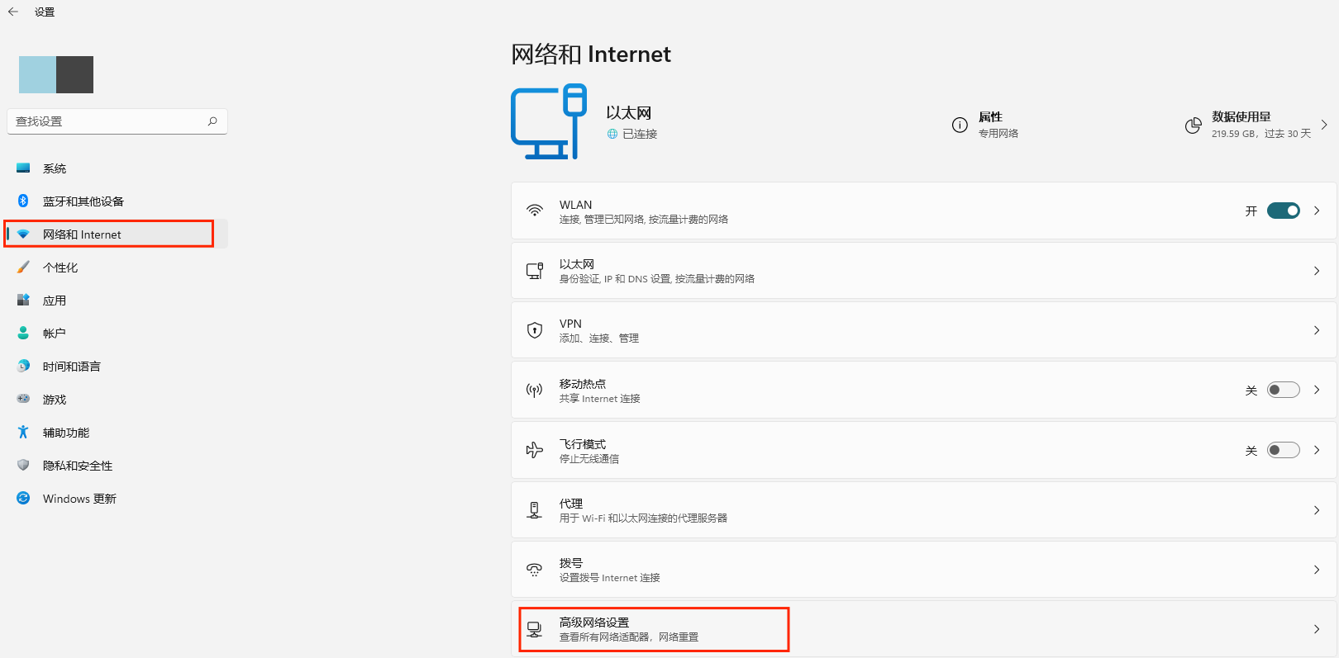Click the 飞行模式 airplane icon
1339x658 pixels.
click(535, 450)
